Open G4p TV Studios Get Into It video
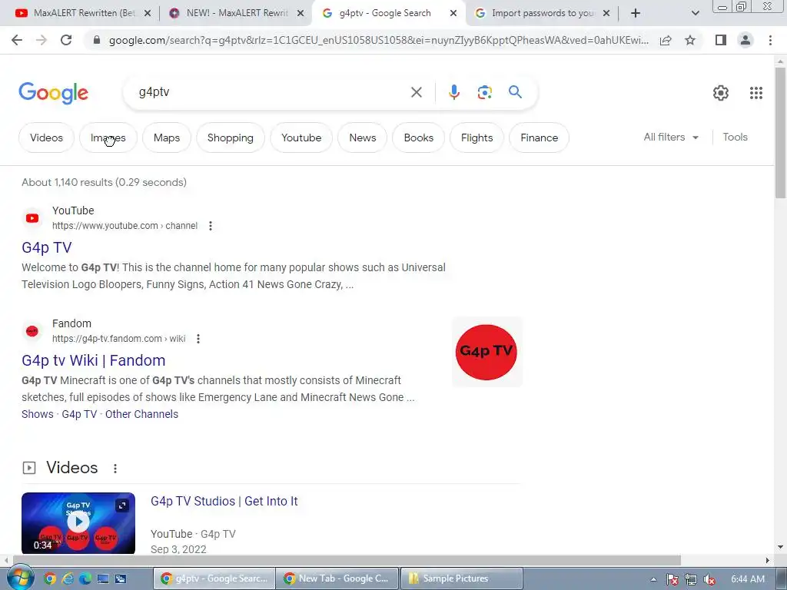 (x=224, y=501)
